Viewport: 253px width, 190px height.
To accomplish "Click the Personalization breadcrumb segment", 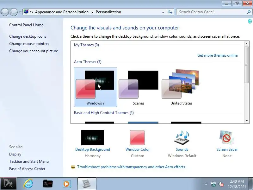I will click(x=108, y=12).
